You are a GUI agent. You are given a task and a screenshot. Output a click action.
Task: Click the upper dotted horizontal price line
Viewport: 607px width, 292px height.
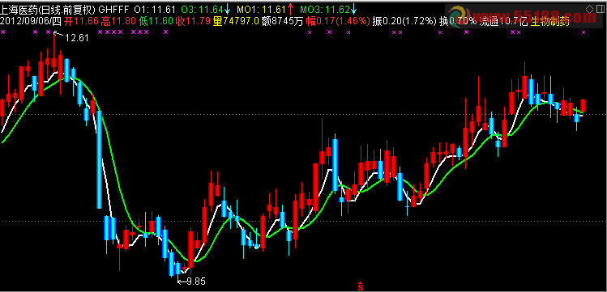303,114
